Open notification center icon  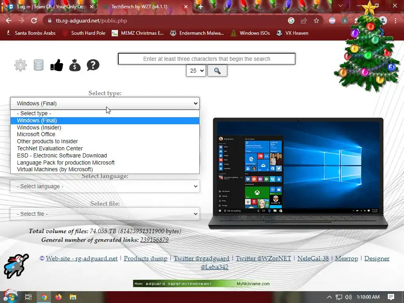pyautogui.click(x=391, y=297)
